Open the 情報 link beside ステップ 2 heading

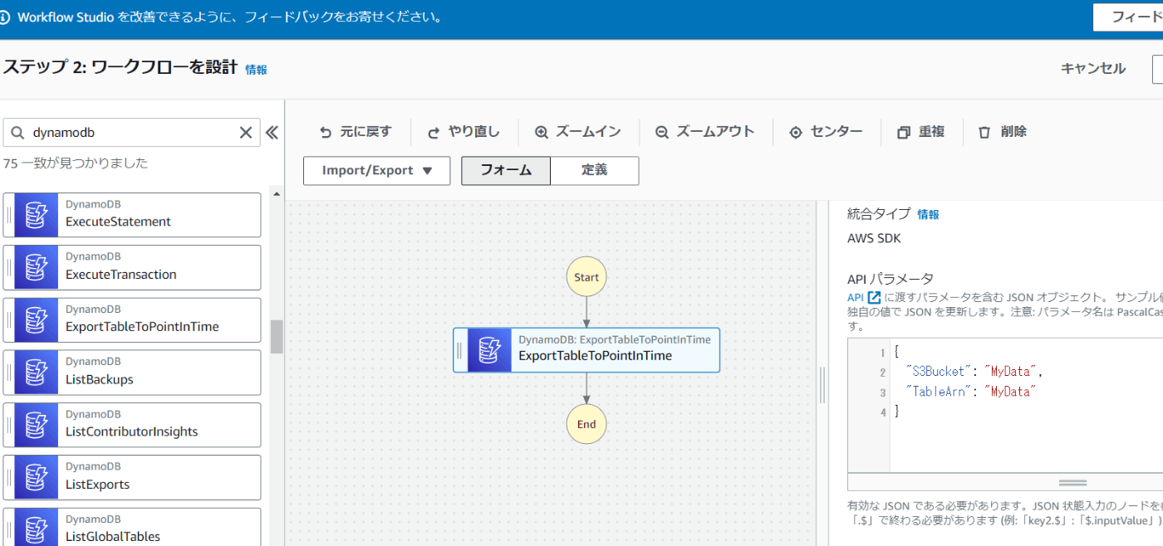(257, 70)
